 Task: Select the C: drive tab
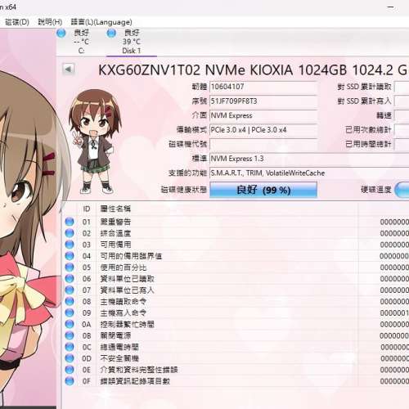click(x=81, y=42)
